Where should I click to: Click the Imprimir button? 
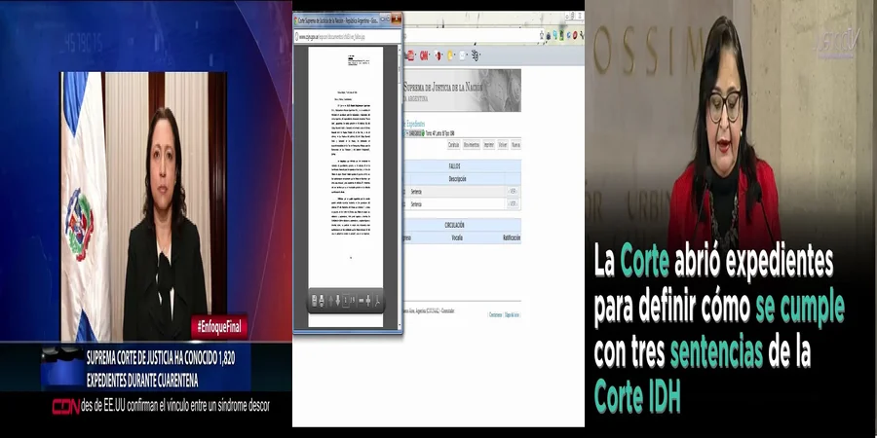tap(489, 145)
